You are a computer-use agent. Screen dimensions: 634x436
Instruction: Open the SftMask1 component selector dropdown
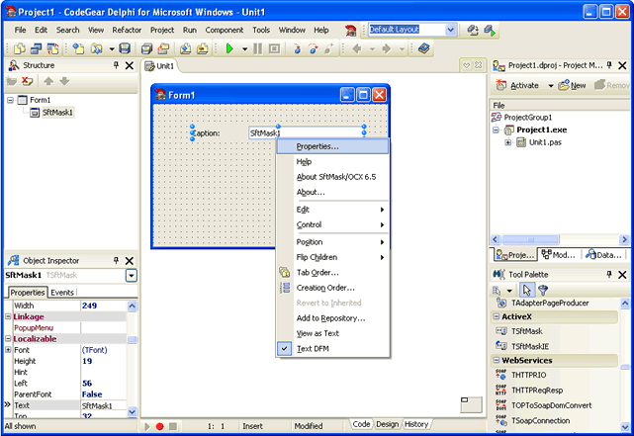click(132, 276)
